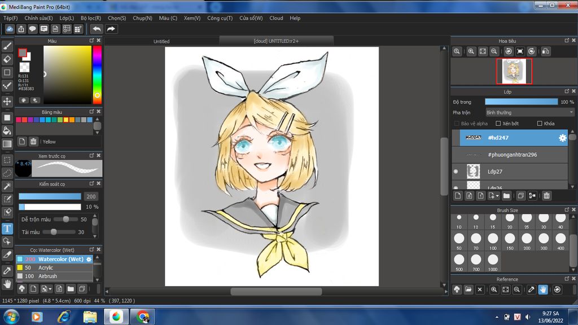Activate the Text tool

click(7, 229)
